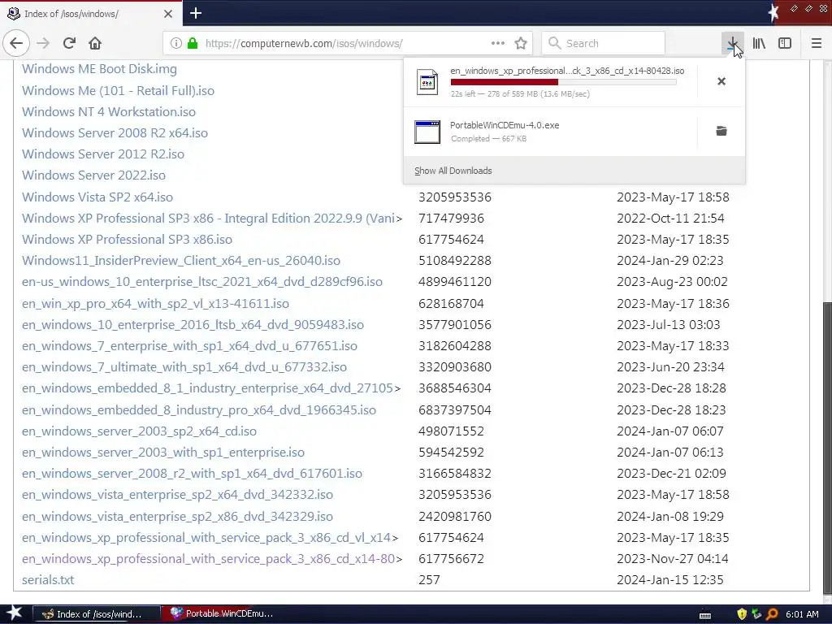
Task: Open the Windows ME Boot Disk.img link
Action: (99, 69)
